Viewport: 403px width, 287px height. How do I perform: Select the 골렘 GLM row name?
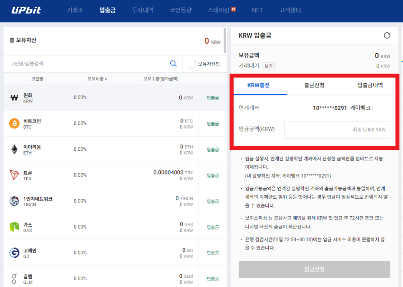pos(28,279)
